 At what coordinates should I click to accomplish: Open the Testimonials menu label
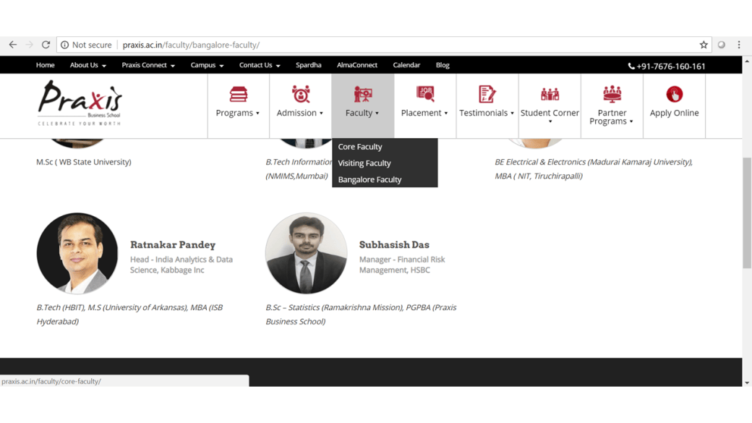coord(487,113)
